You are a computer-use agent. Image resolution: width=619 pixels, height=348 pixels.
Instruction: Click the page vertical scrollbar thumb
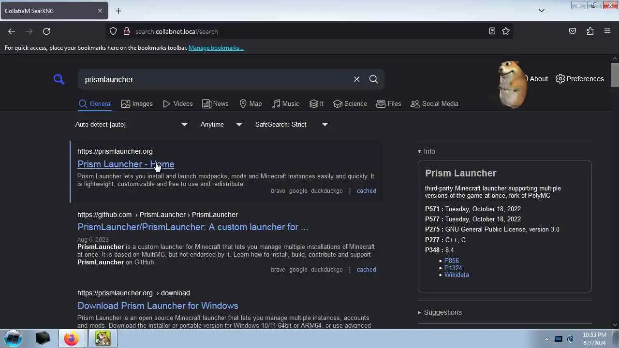[615, 75]
